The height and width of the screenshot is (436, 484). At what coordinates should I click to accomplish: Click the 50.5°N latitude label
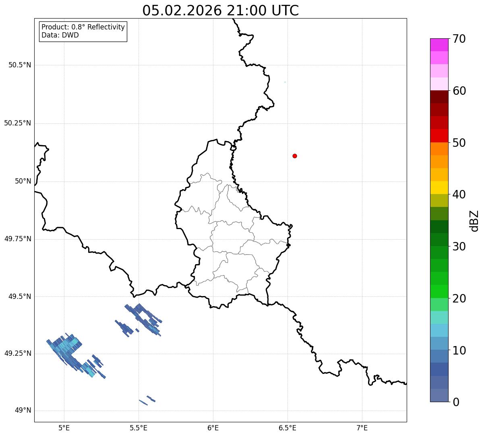coord(20,65)
